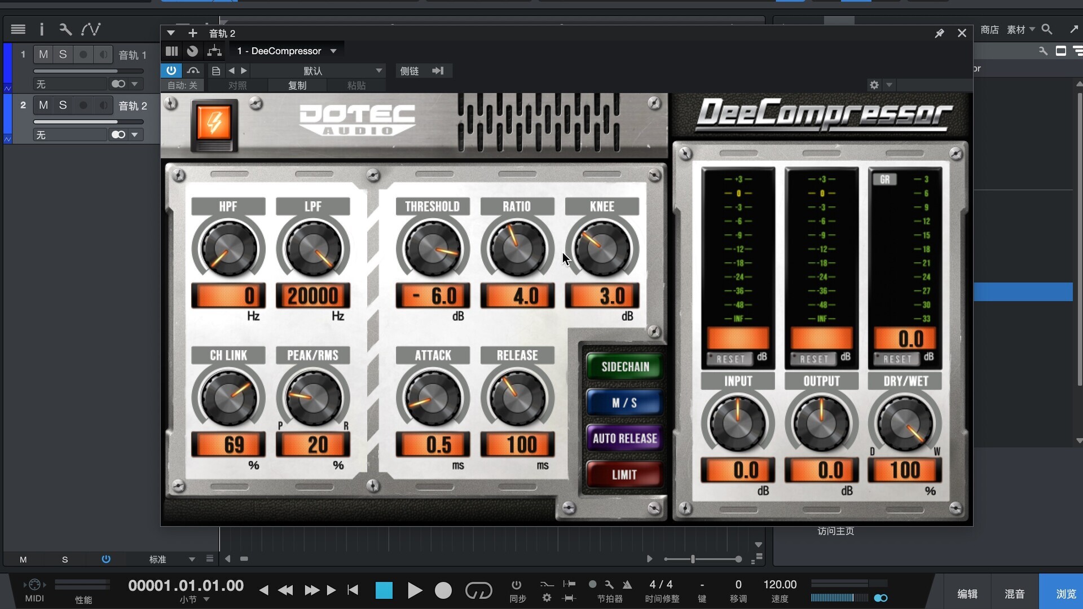Click the RATIO value field 4.0
Screen dimensions: 1083x609
(x=517, y=296)
